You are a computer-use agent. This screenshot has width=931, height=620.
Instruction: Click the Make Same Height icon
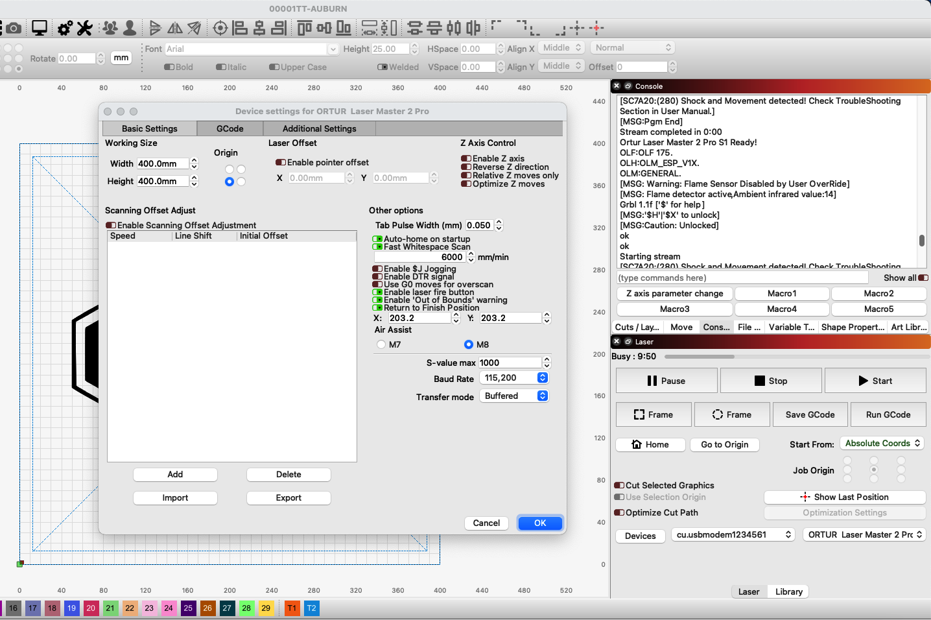tap(389, 28)
